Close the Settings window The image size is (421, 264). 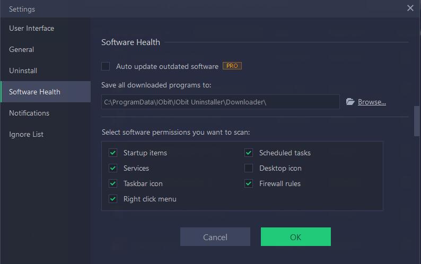click(410, 8)
